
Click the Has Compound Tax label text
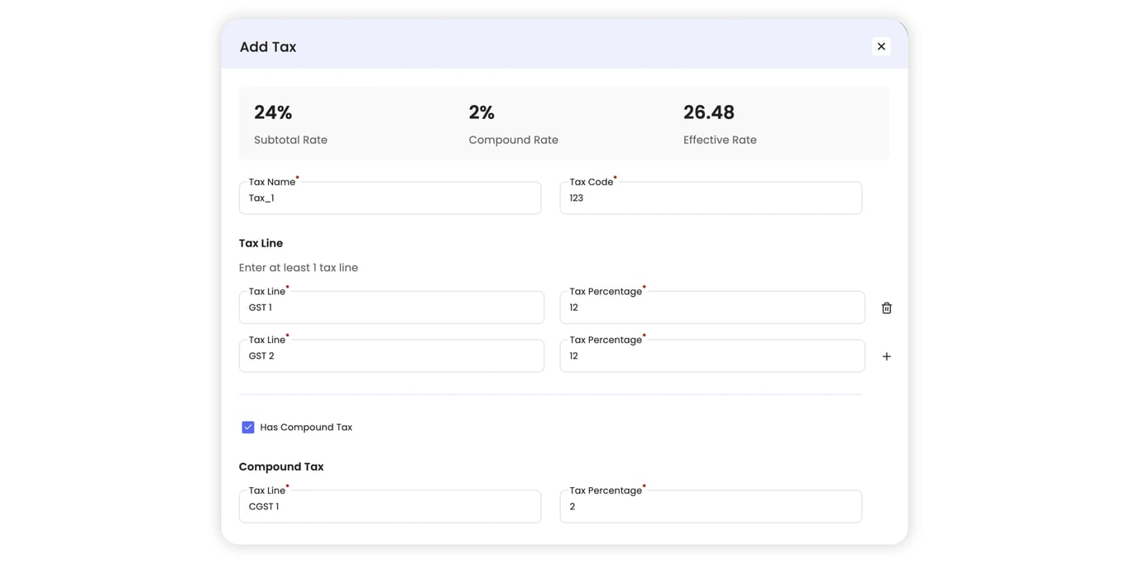tap(305, 427)
